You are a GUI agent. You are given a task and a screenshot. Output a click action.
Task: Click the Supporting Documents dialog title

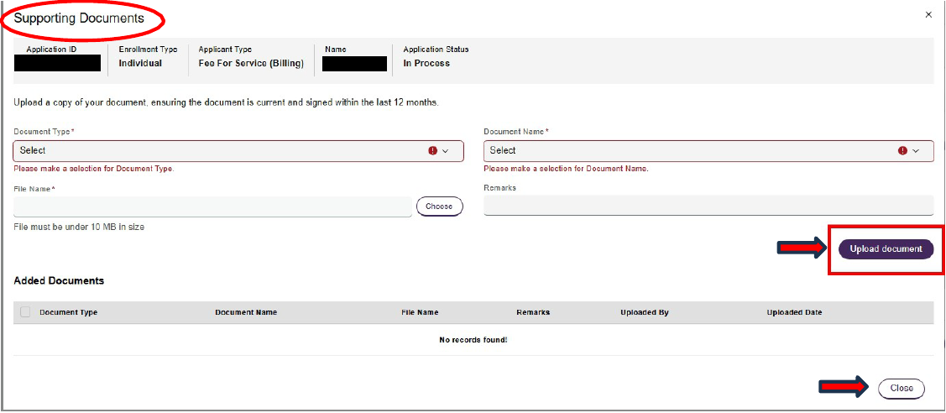click(x=79, y=18)
